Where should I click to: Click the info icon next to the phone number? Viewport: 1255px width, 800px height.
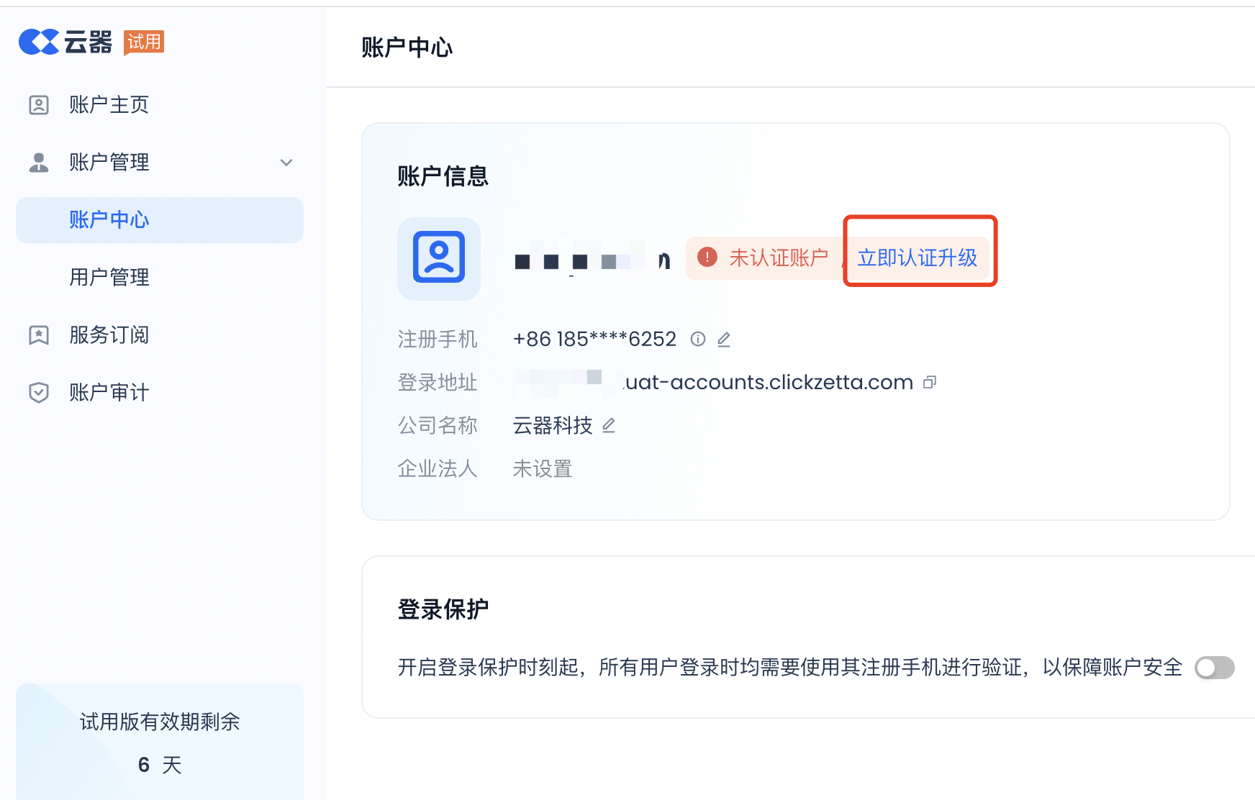coord(697,339)
